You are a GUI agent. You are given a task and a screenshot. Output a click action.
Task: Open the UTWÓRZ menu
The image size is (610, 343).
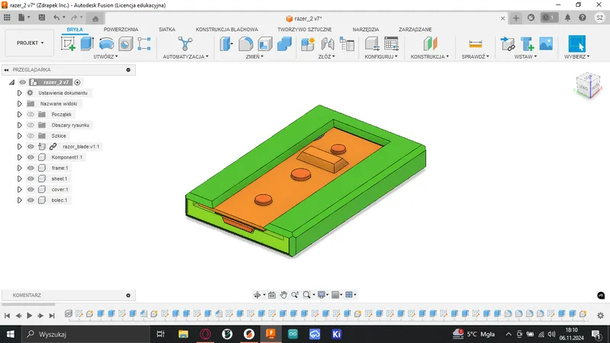point(105,56)
